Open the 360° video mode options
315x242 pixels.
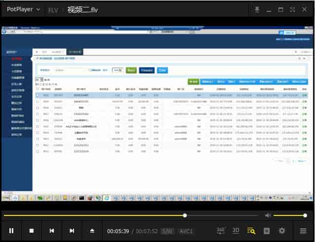click(x=221, y=230)
